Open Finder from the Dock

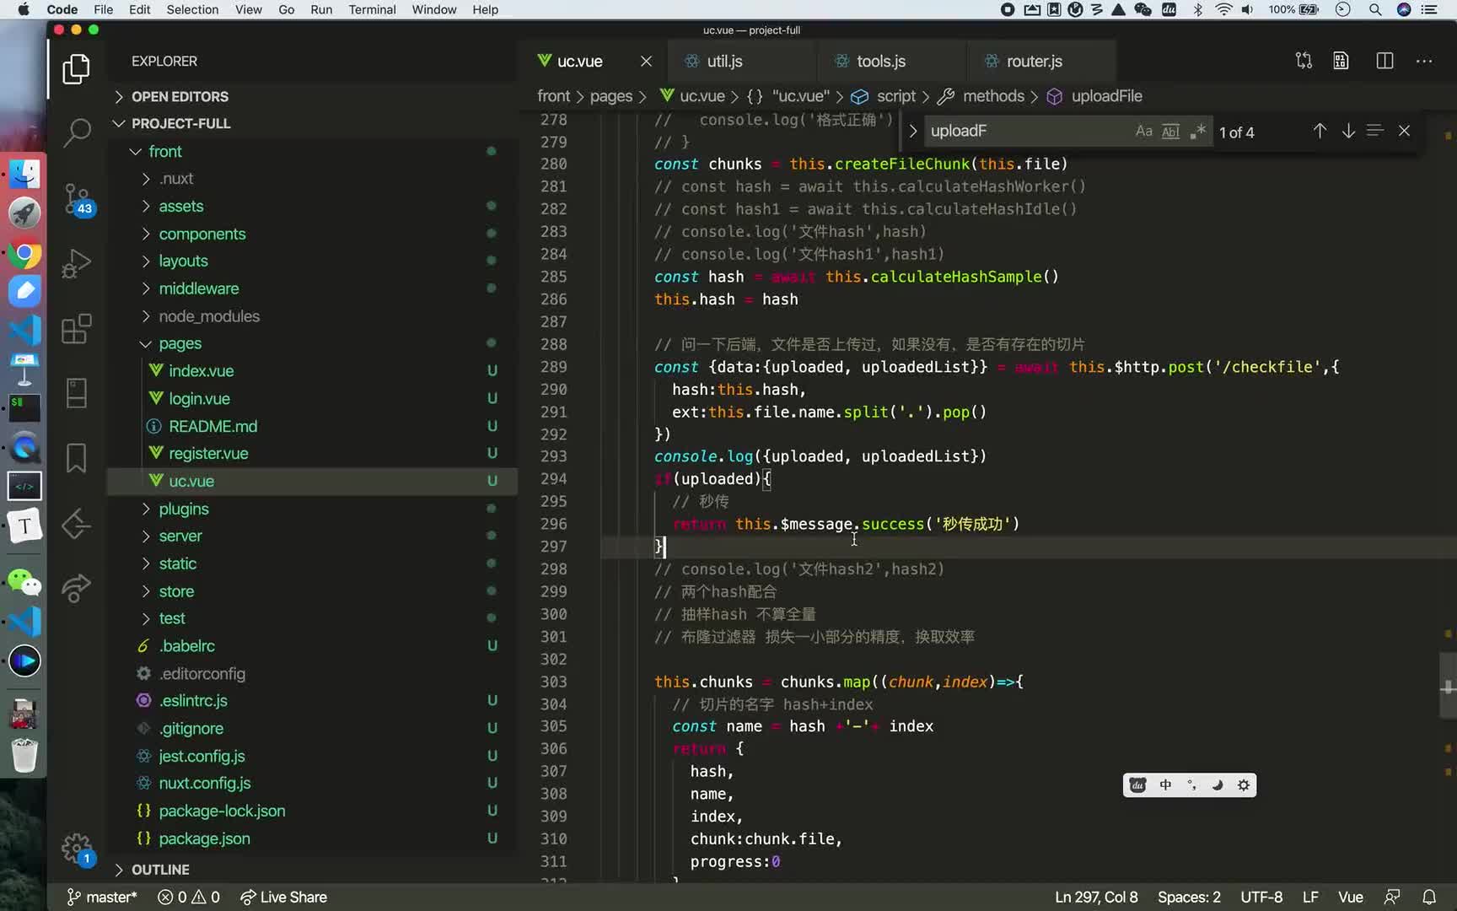click(24, 175)
